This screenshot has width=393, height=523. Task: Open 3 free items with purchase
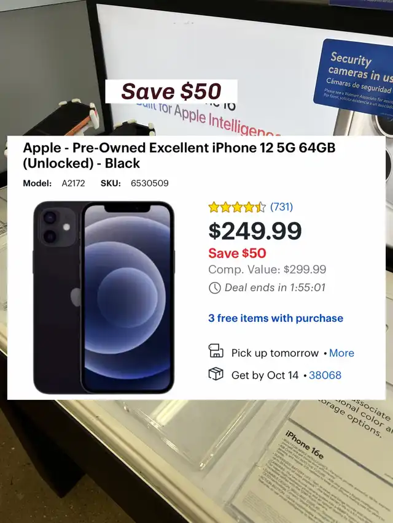pos(276,318)
